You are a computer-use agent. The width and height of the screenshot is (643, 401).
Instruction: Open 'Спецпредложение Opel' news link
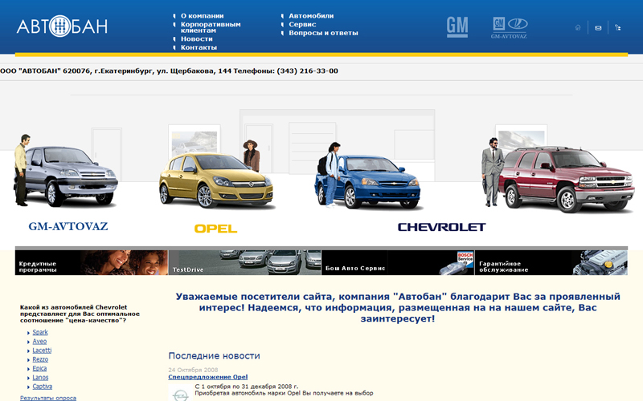(207, 377)
